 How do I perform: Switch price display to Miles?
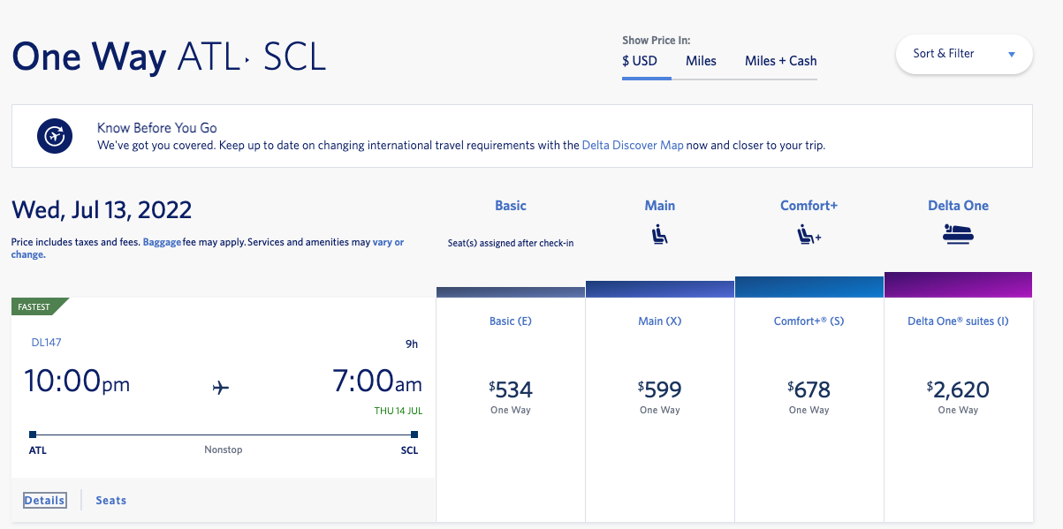(x=701, y=61)
